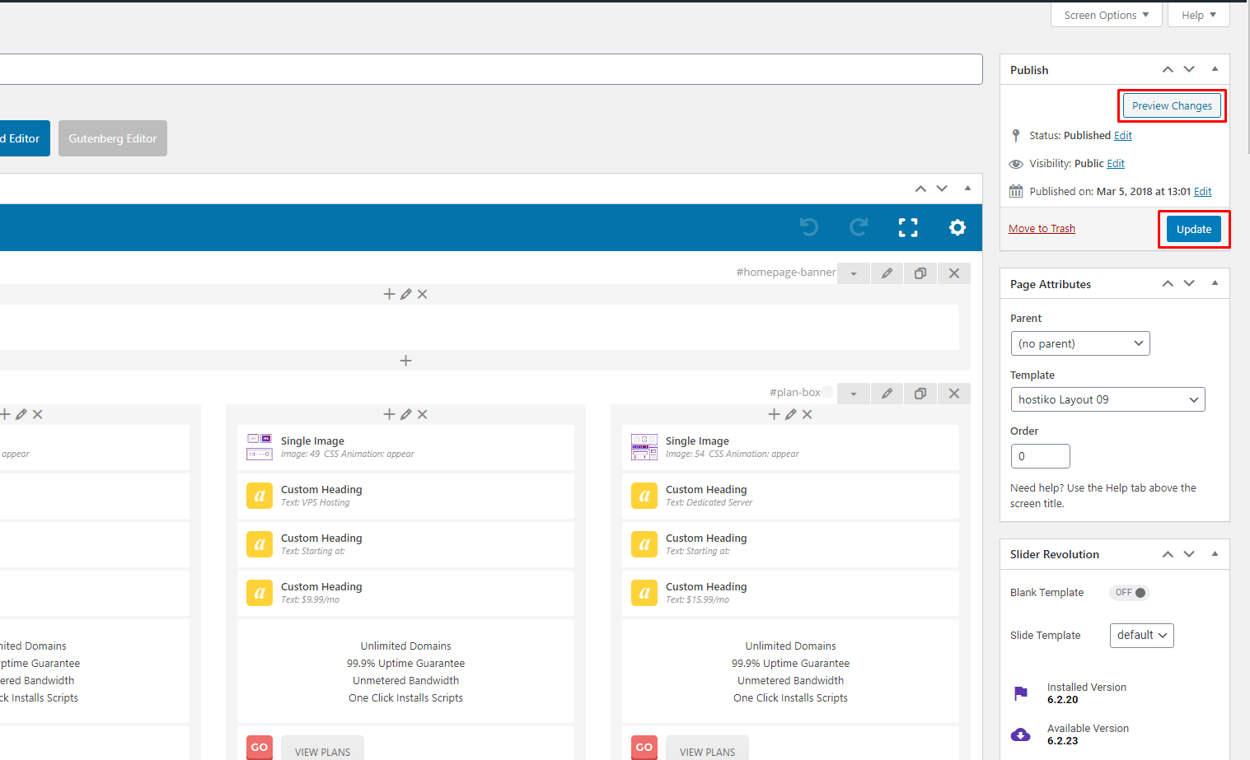Click Move to Trash link

pos(1042,229)
